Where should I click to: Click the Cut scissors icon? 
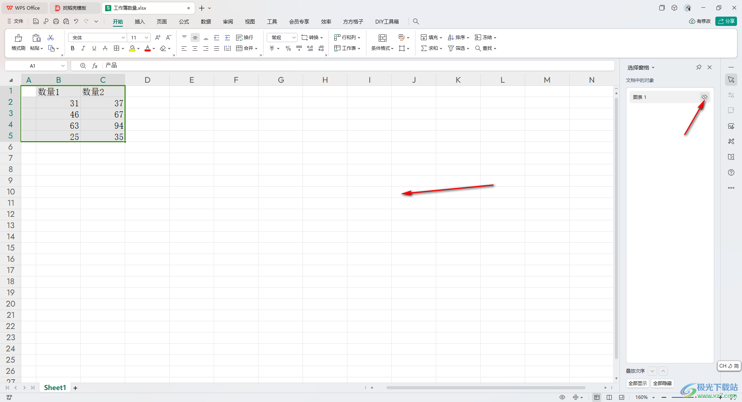[51, 37]
